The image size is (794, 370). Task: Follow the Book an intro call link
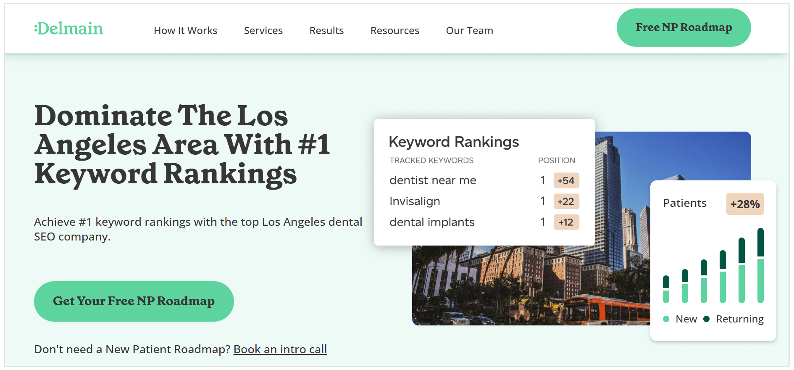[x=280, y=349]
